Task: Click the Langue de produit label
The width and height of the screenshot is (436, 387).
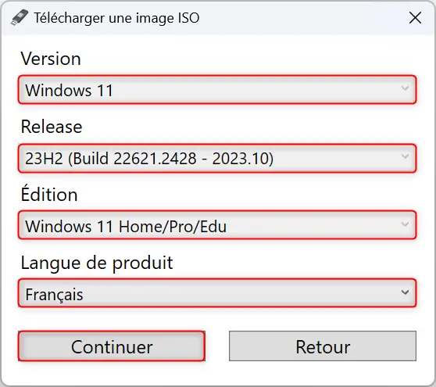Action: pyautogui.click(x=97, y=263)
